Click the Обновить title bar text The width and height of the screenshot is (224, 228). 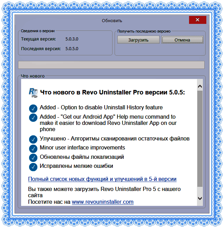pyautogui.click(x=112, y=21)
